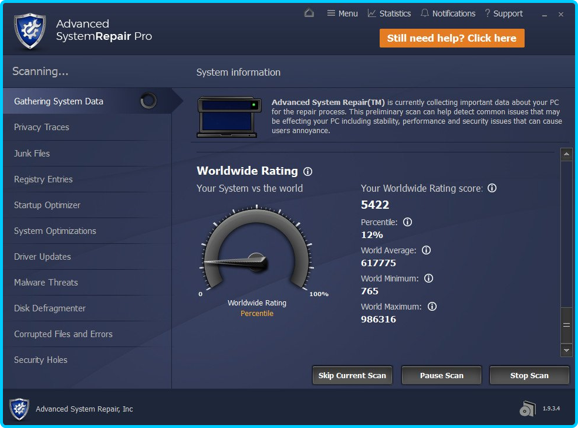Select Gathering System Data scan step
This screenshot has height=428, width=578.
[x=87, y=101]
